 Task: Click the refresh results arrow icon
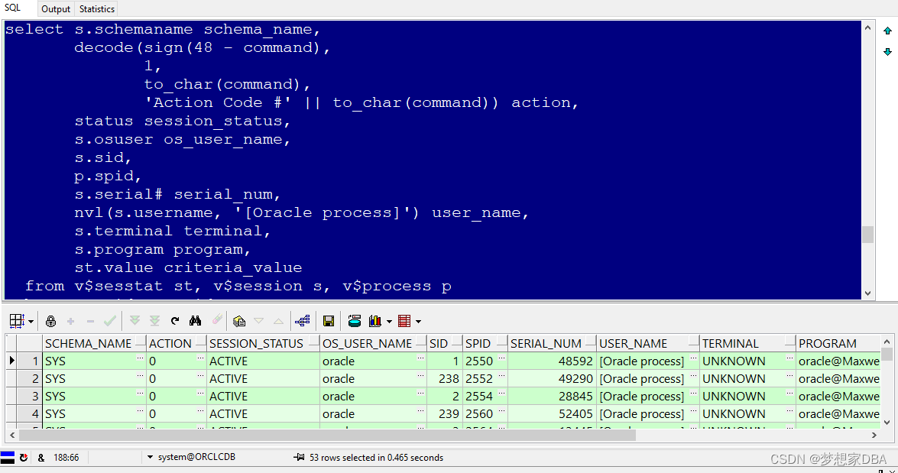click(175, 321)
